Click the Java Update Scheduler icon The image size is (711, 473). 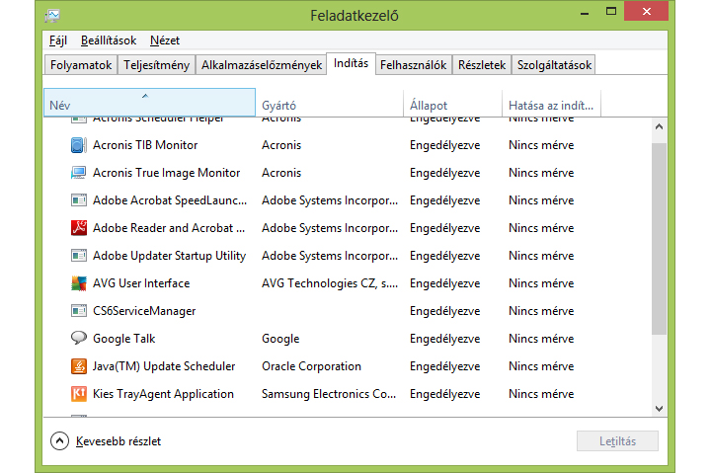pyautogui.click(x=79, y=366)
